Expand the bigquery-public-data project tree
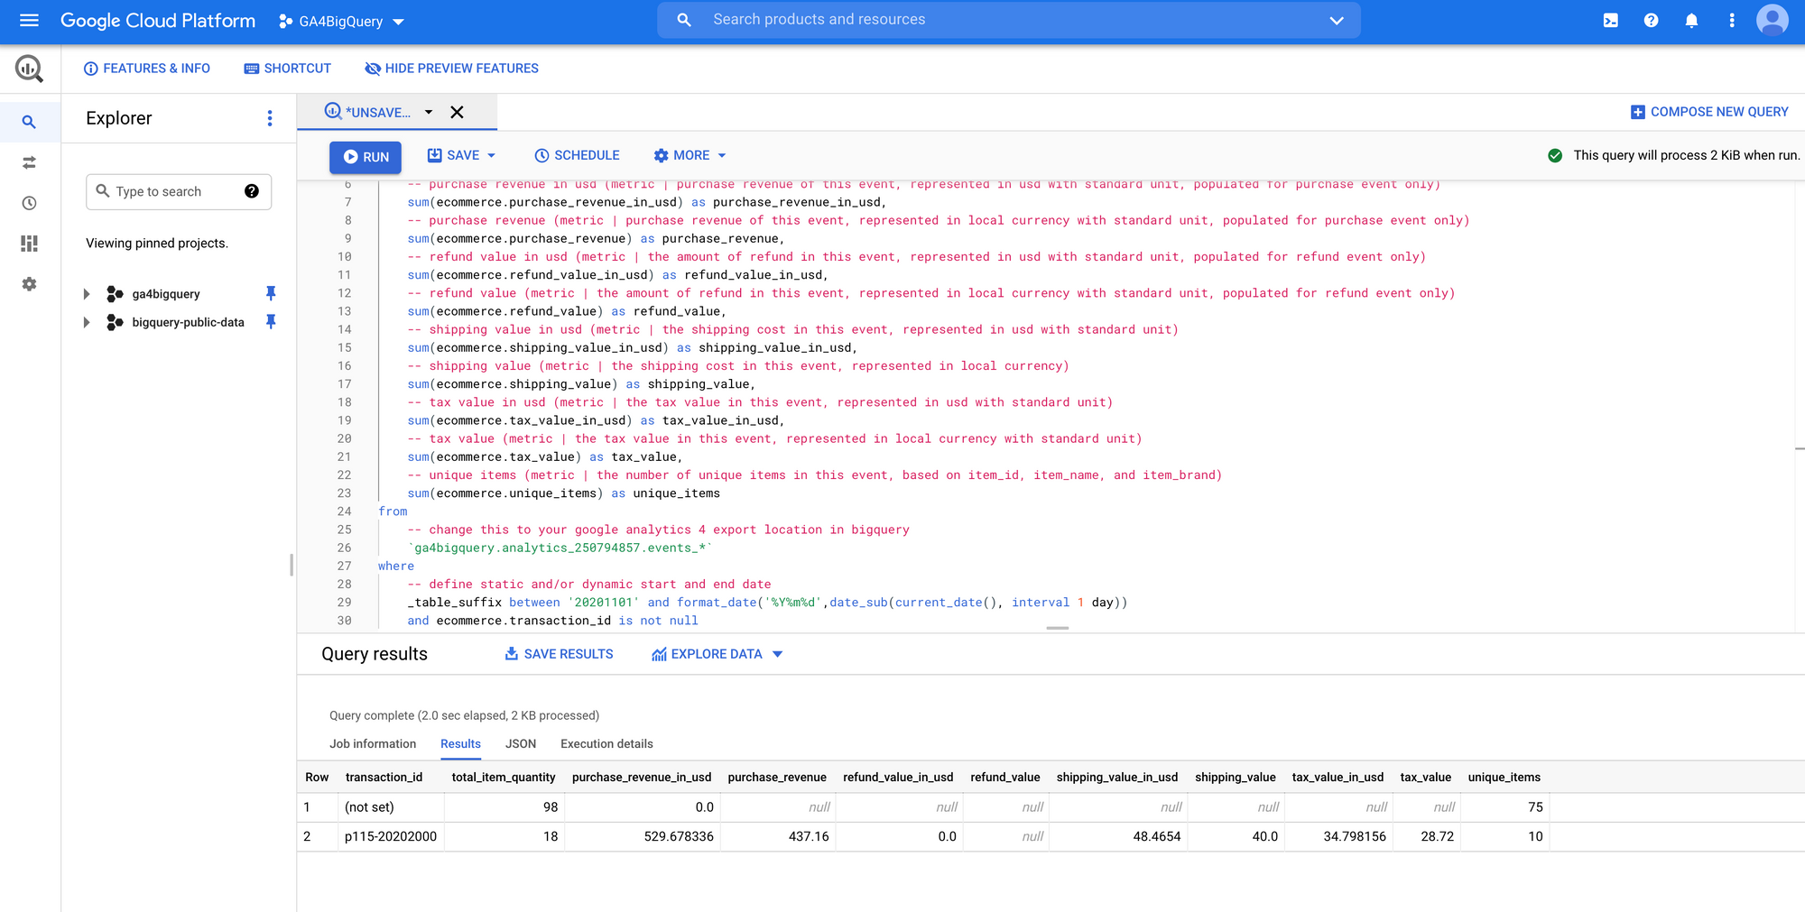The height and width of the screenshot is (912, 1805). [87, 322]
